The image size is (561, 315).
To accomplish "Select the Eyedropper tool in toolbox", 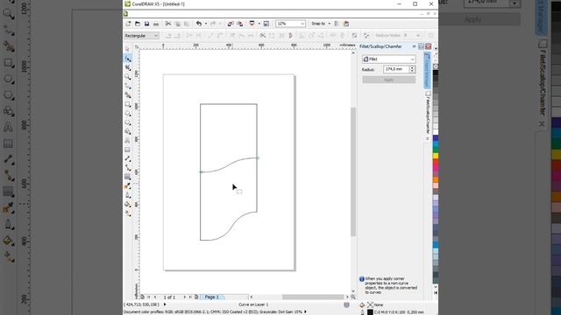I will [x=128, y=186].
